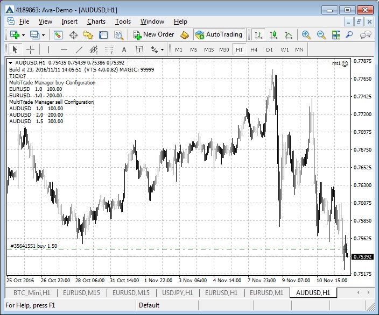This screenshot has height=315, width=379.
Task: Select the Equidistant Channel tool
Action: pos(94,50)
